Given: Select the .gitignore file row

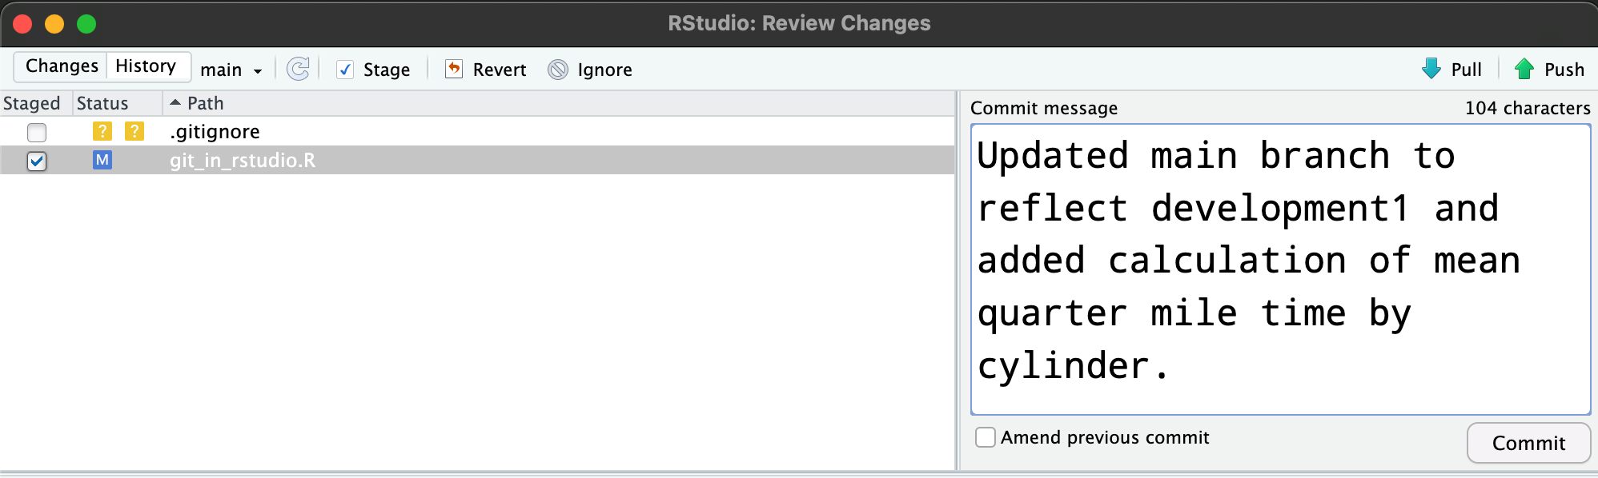Looking at the screenshot, I should (480, 131).
